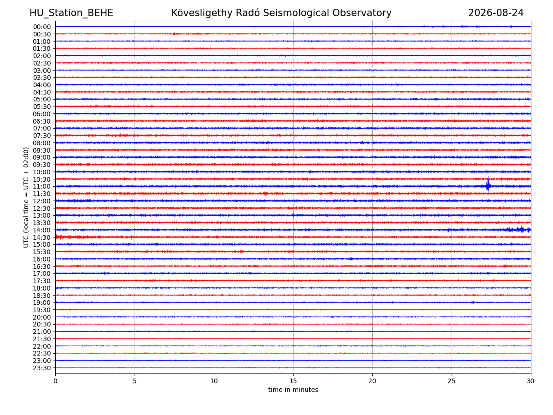Screen dimensions: 553x415
Task: Click the 23:30 time label
Action: tap(42, 368)
